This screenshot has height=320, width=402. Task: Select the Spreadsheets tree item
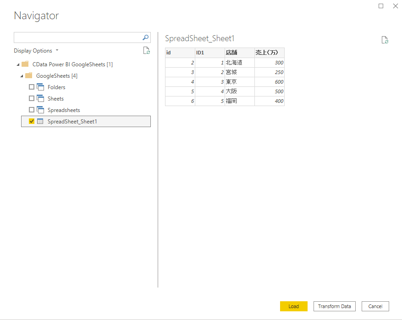64,110
